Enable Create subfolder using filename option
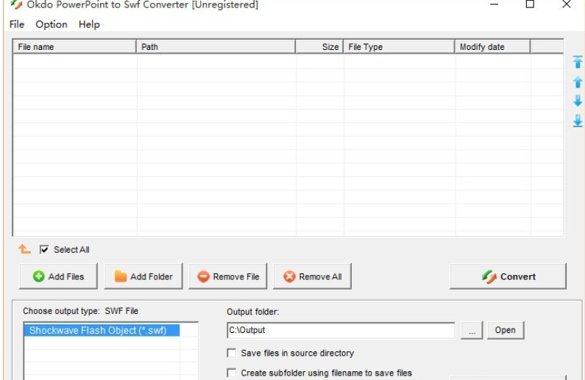Image resolution: width=585 pixels, height=380 pixels. (232, 373)
